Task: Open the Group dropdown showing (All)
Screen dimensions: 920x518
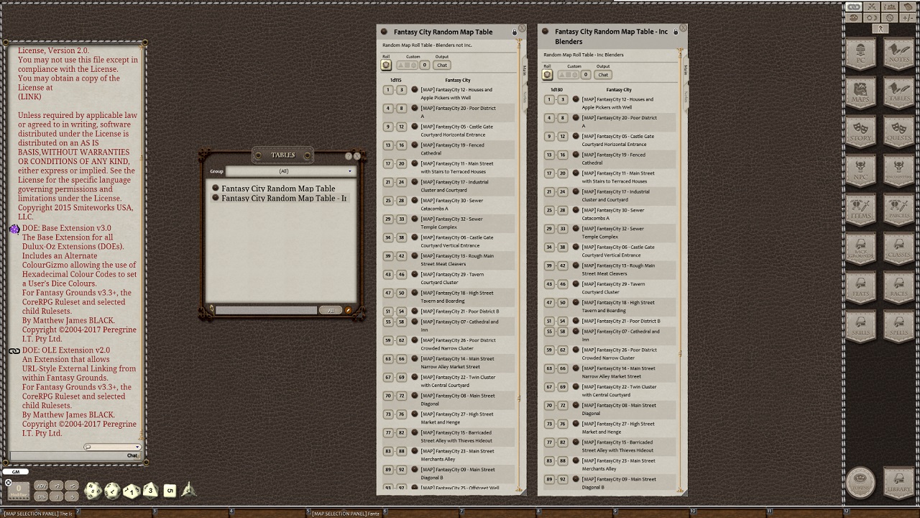Action: [x=290, y=171]
